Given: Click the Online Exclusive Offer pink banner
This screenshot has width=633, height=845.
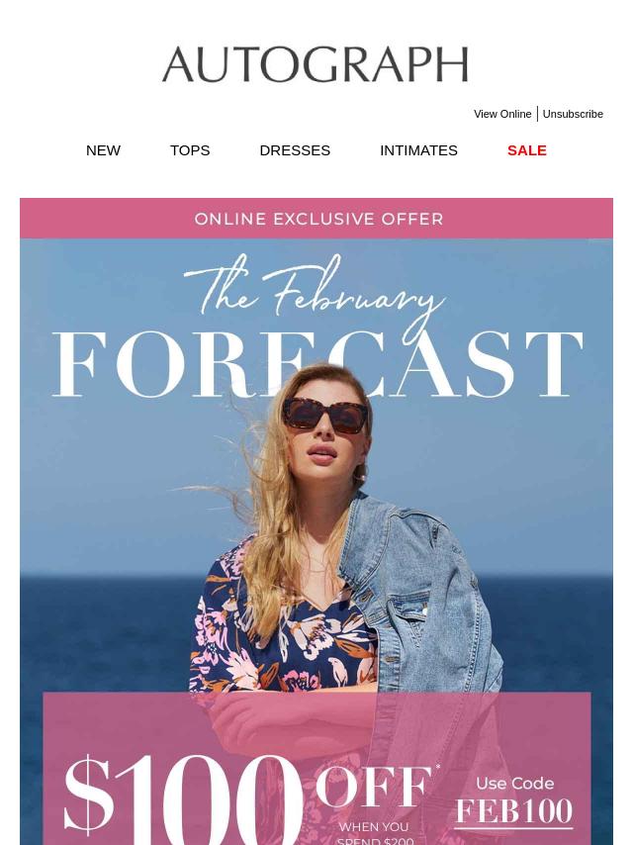Looking at the screenshot, I should 316,219.
